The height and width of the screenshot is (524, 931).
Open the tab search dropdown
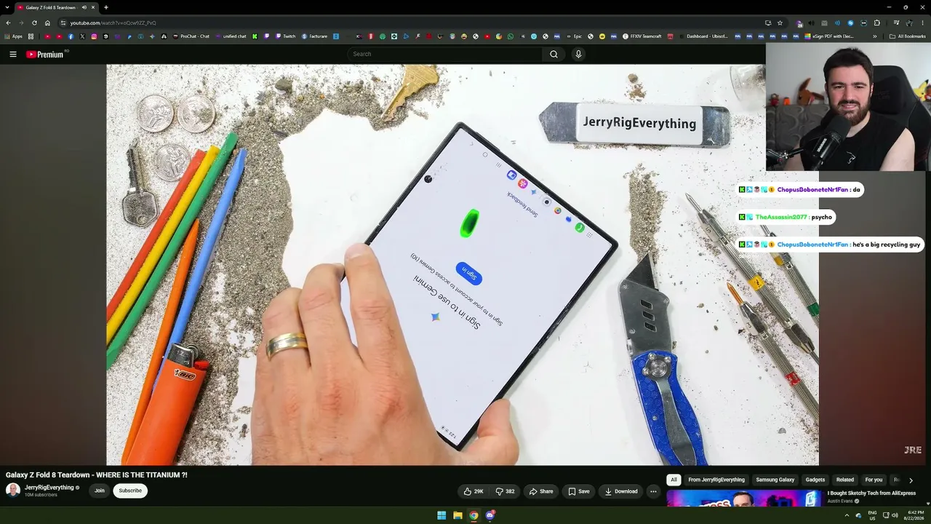click(x=8, y=7)
